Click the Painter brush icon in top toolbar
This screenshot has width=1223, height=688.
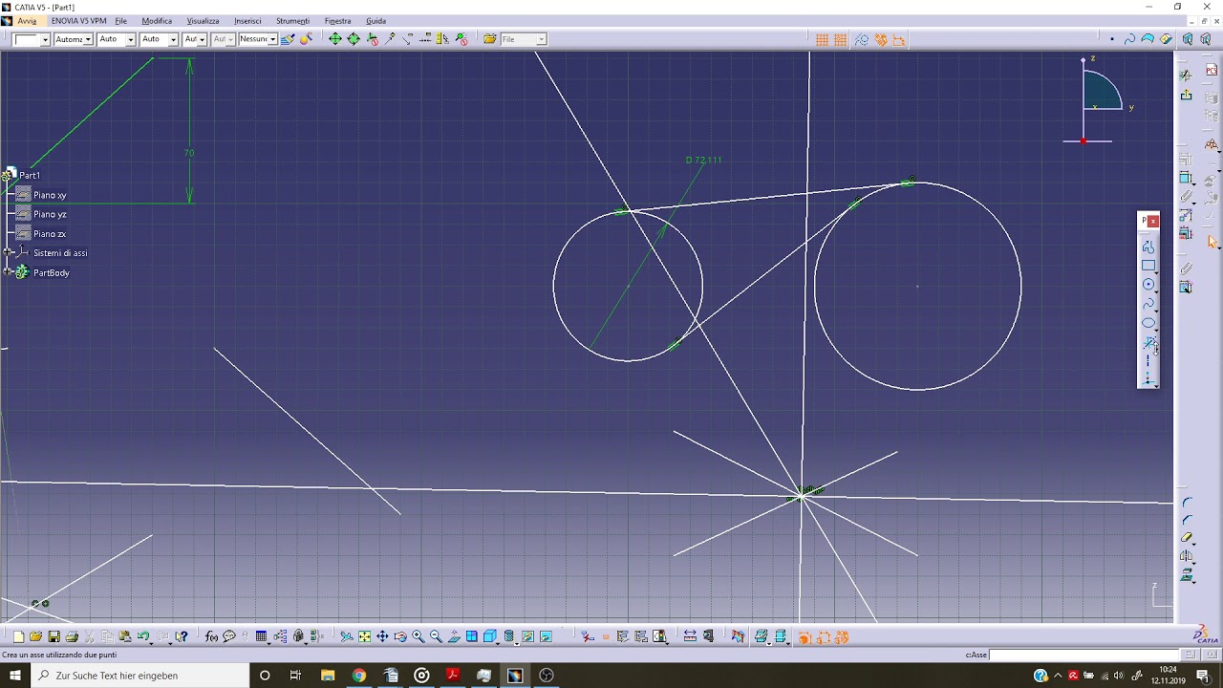click(288, 39)
